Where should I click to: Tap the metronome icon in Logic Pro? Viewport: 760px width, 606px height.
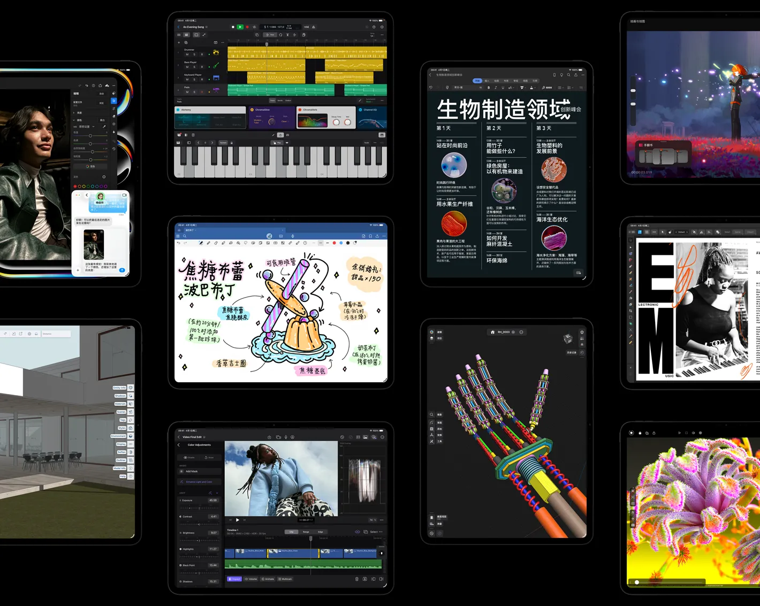(314, 27)
